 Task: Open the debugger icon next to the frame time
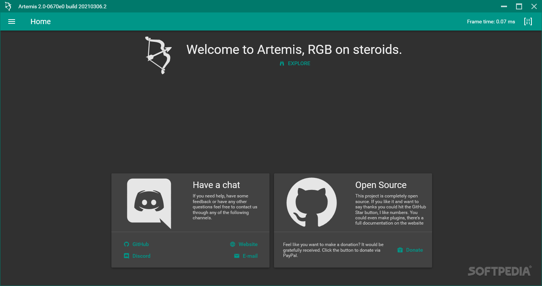(x=528, y=21)
